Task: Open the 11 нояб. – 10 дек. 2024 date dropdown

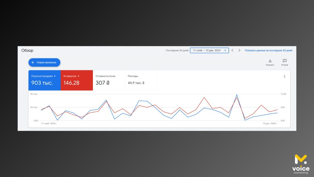Action: point(209,50)
